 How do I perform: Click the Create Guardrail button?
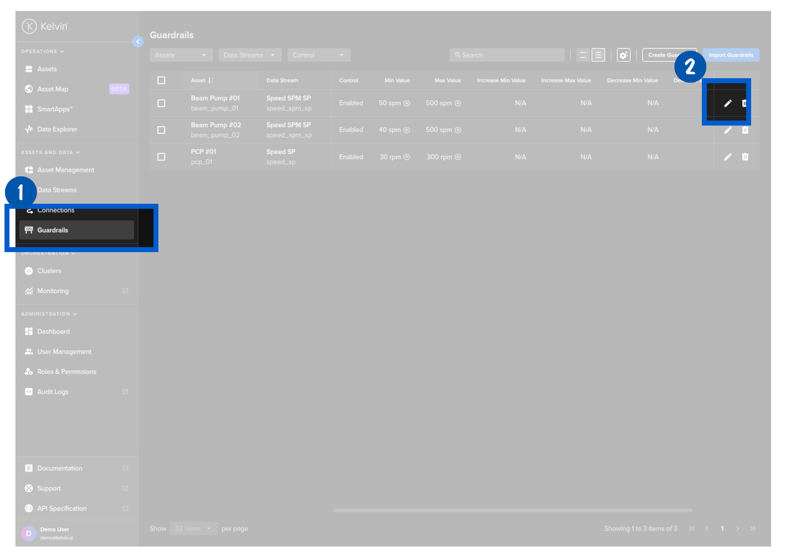coord(662,55)
